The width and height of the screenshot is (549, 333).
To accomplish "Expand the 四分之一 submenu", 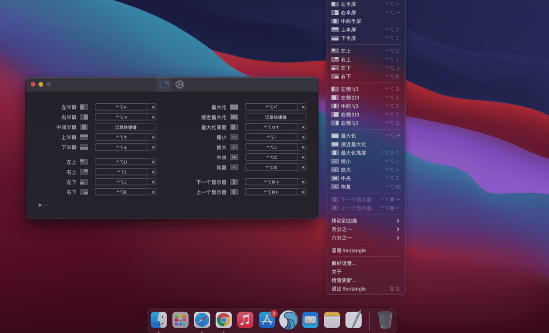I will [x=343, y=229].
